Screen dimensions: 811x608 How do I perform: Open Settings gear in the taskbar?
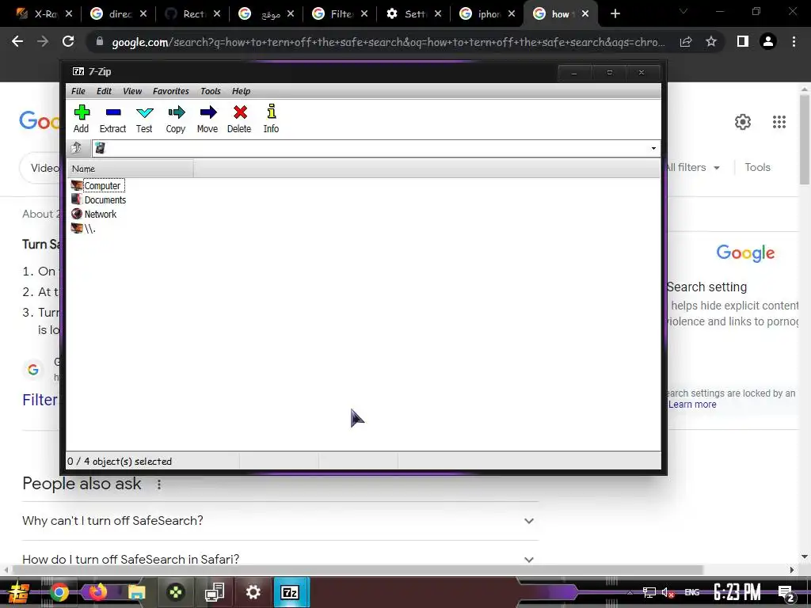(x=253, y=592)
